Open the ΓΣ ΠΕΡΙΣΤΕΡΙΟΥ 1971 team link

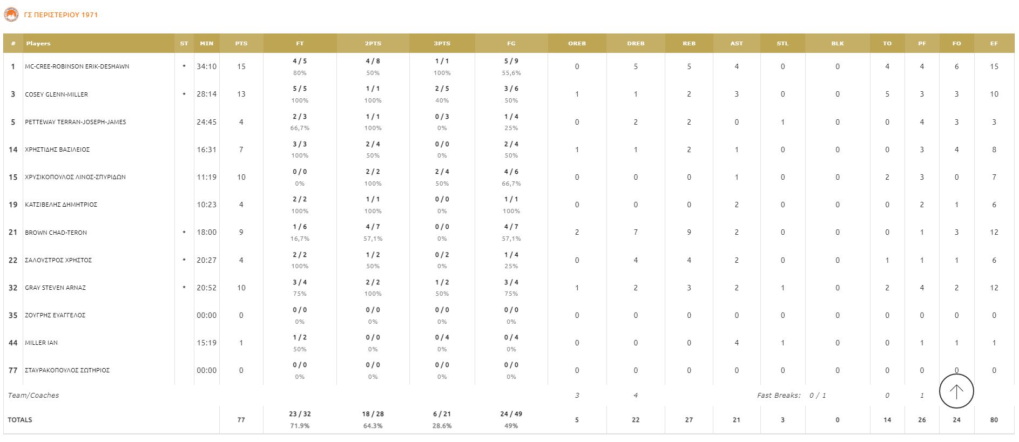point(61,15)
